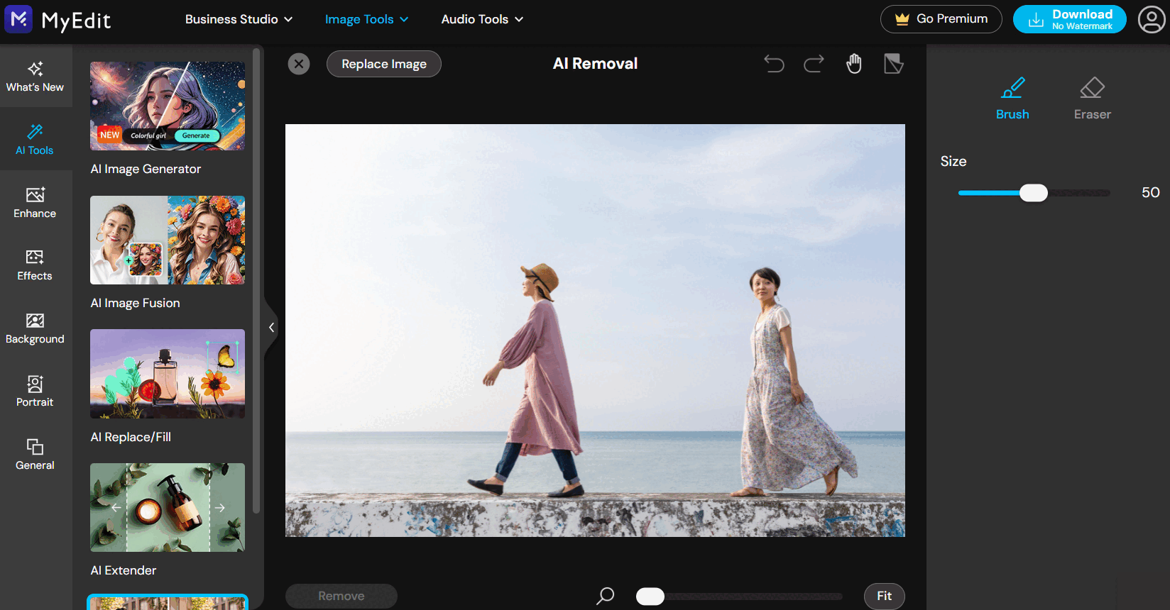
Task: Open the Enhance tools category
Action: (x=35, y=203)
